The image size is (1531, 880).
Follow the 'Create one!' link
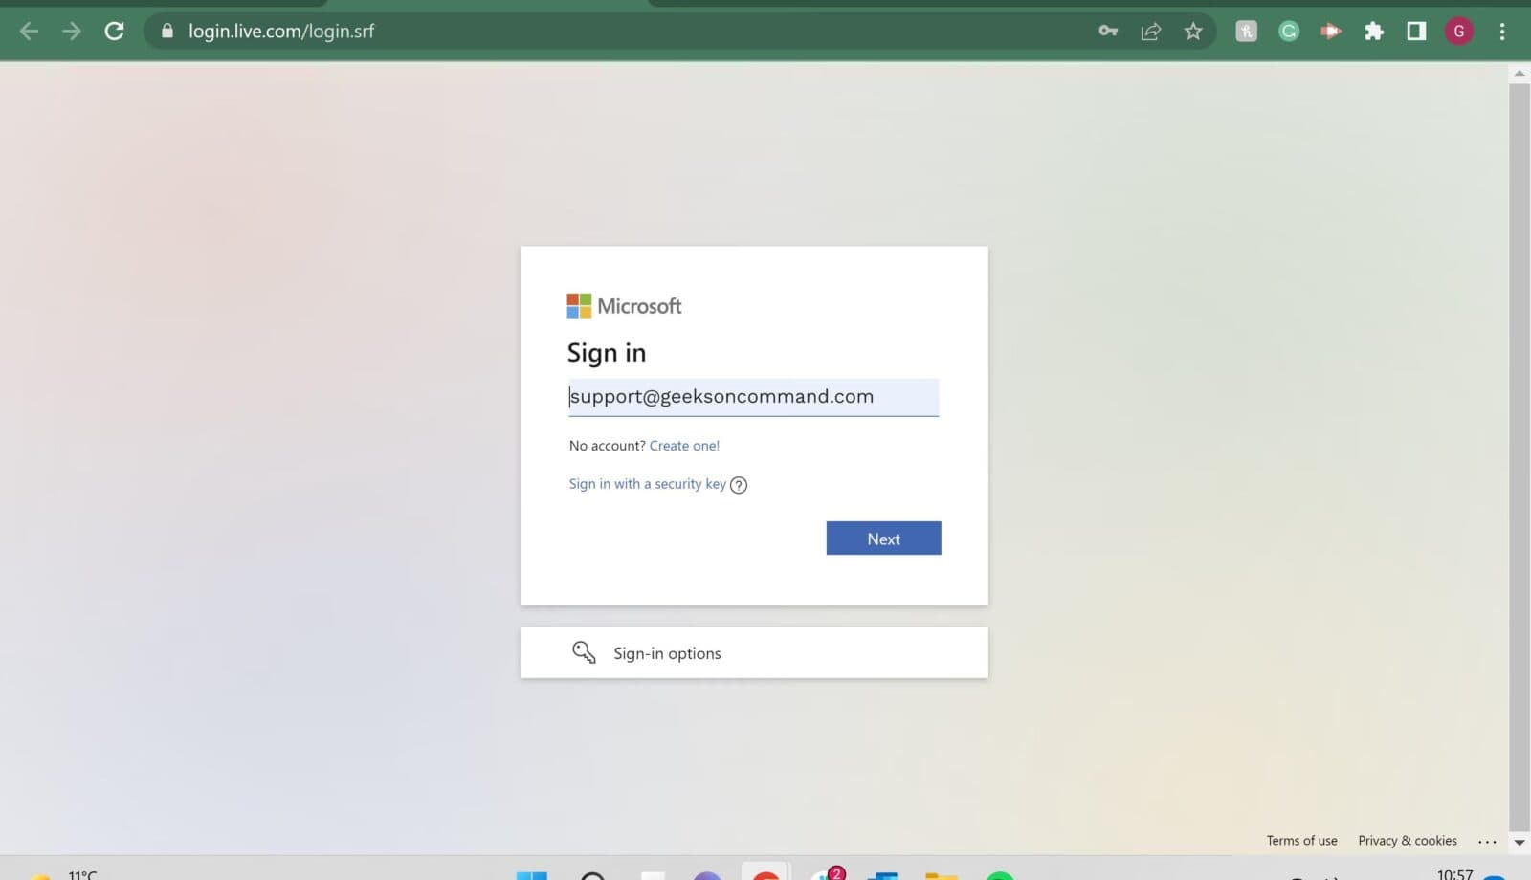coord(684,446)
